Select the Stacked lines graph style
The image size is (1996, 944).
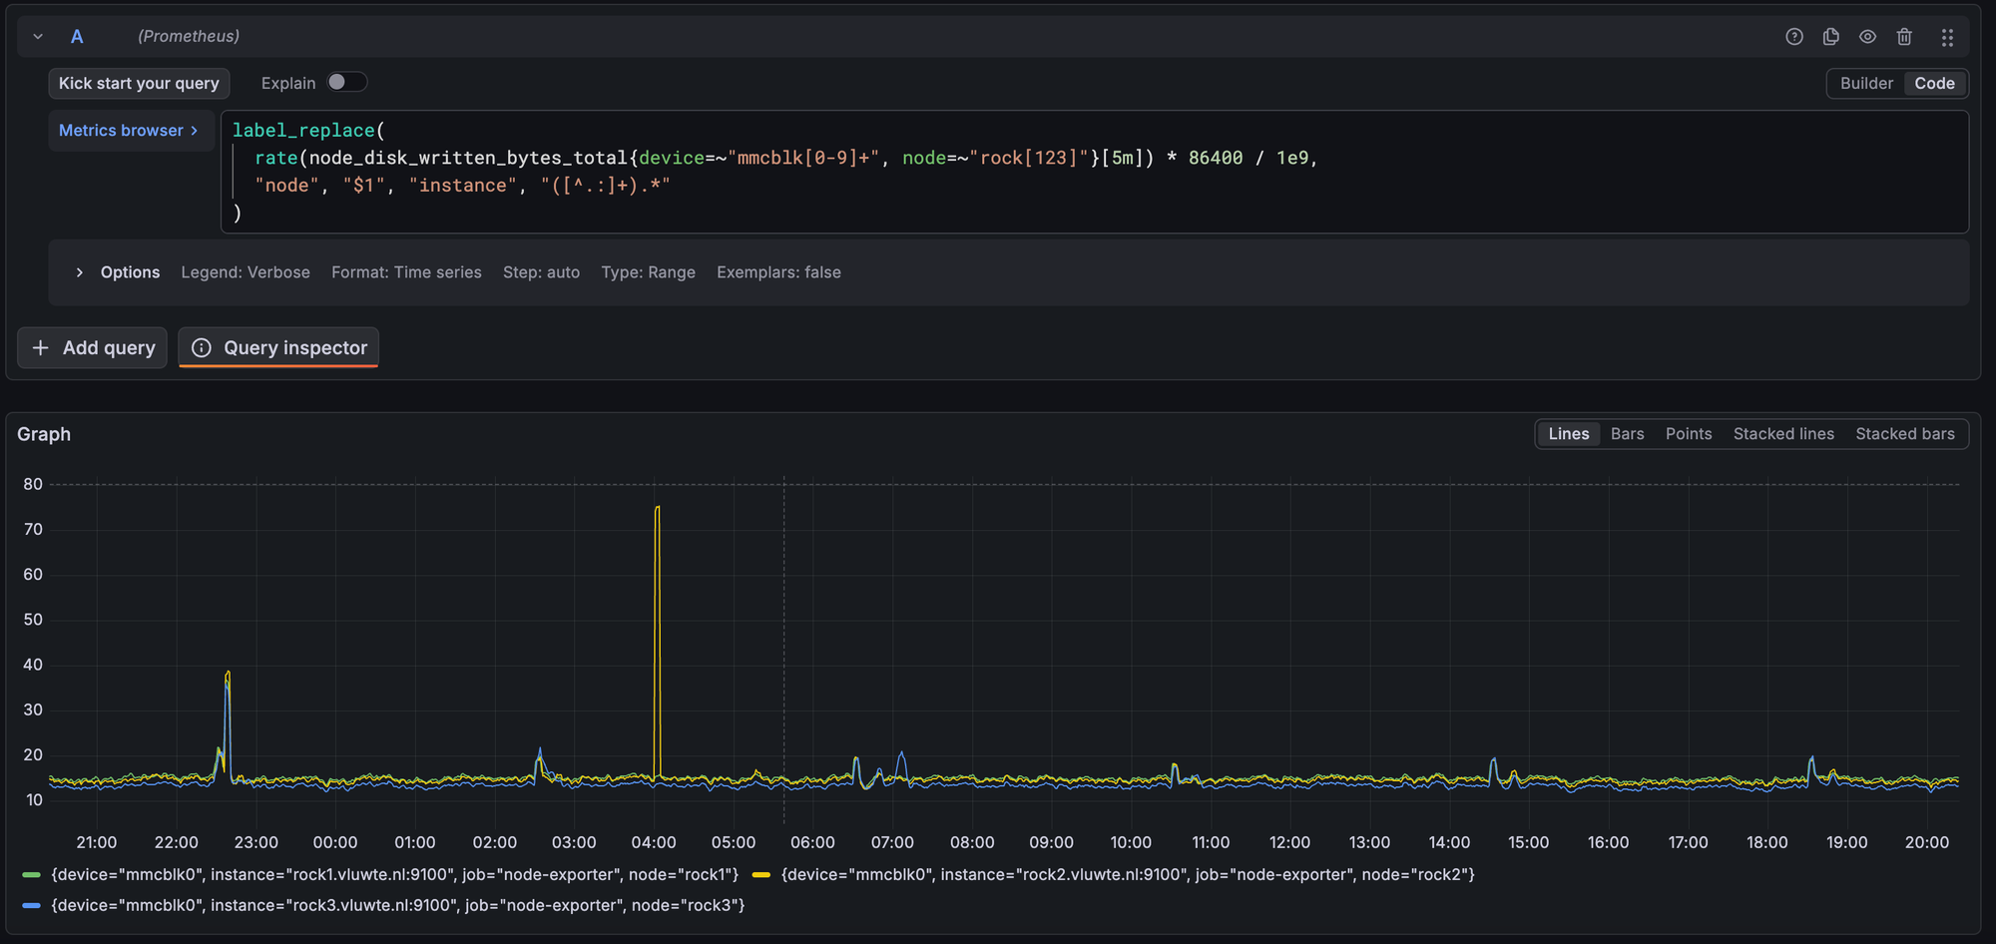1783,434
